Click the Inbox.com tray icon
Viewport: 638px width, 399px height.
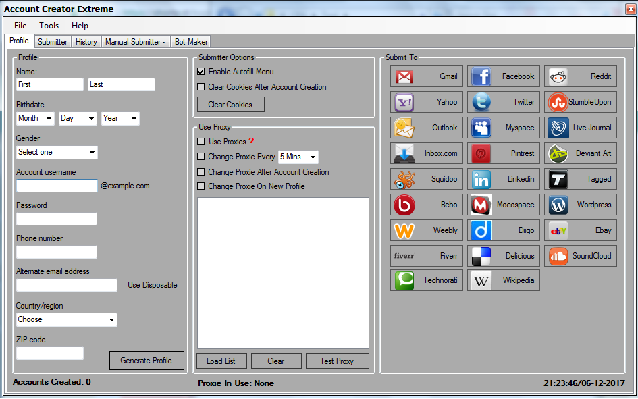pyautogui.click(x=404, y=153)
